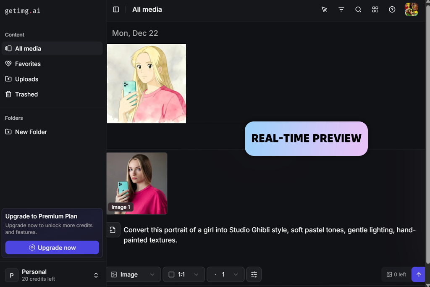Open the help question mark icon
430x287 pixels.
(392, 10)
